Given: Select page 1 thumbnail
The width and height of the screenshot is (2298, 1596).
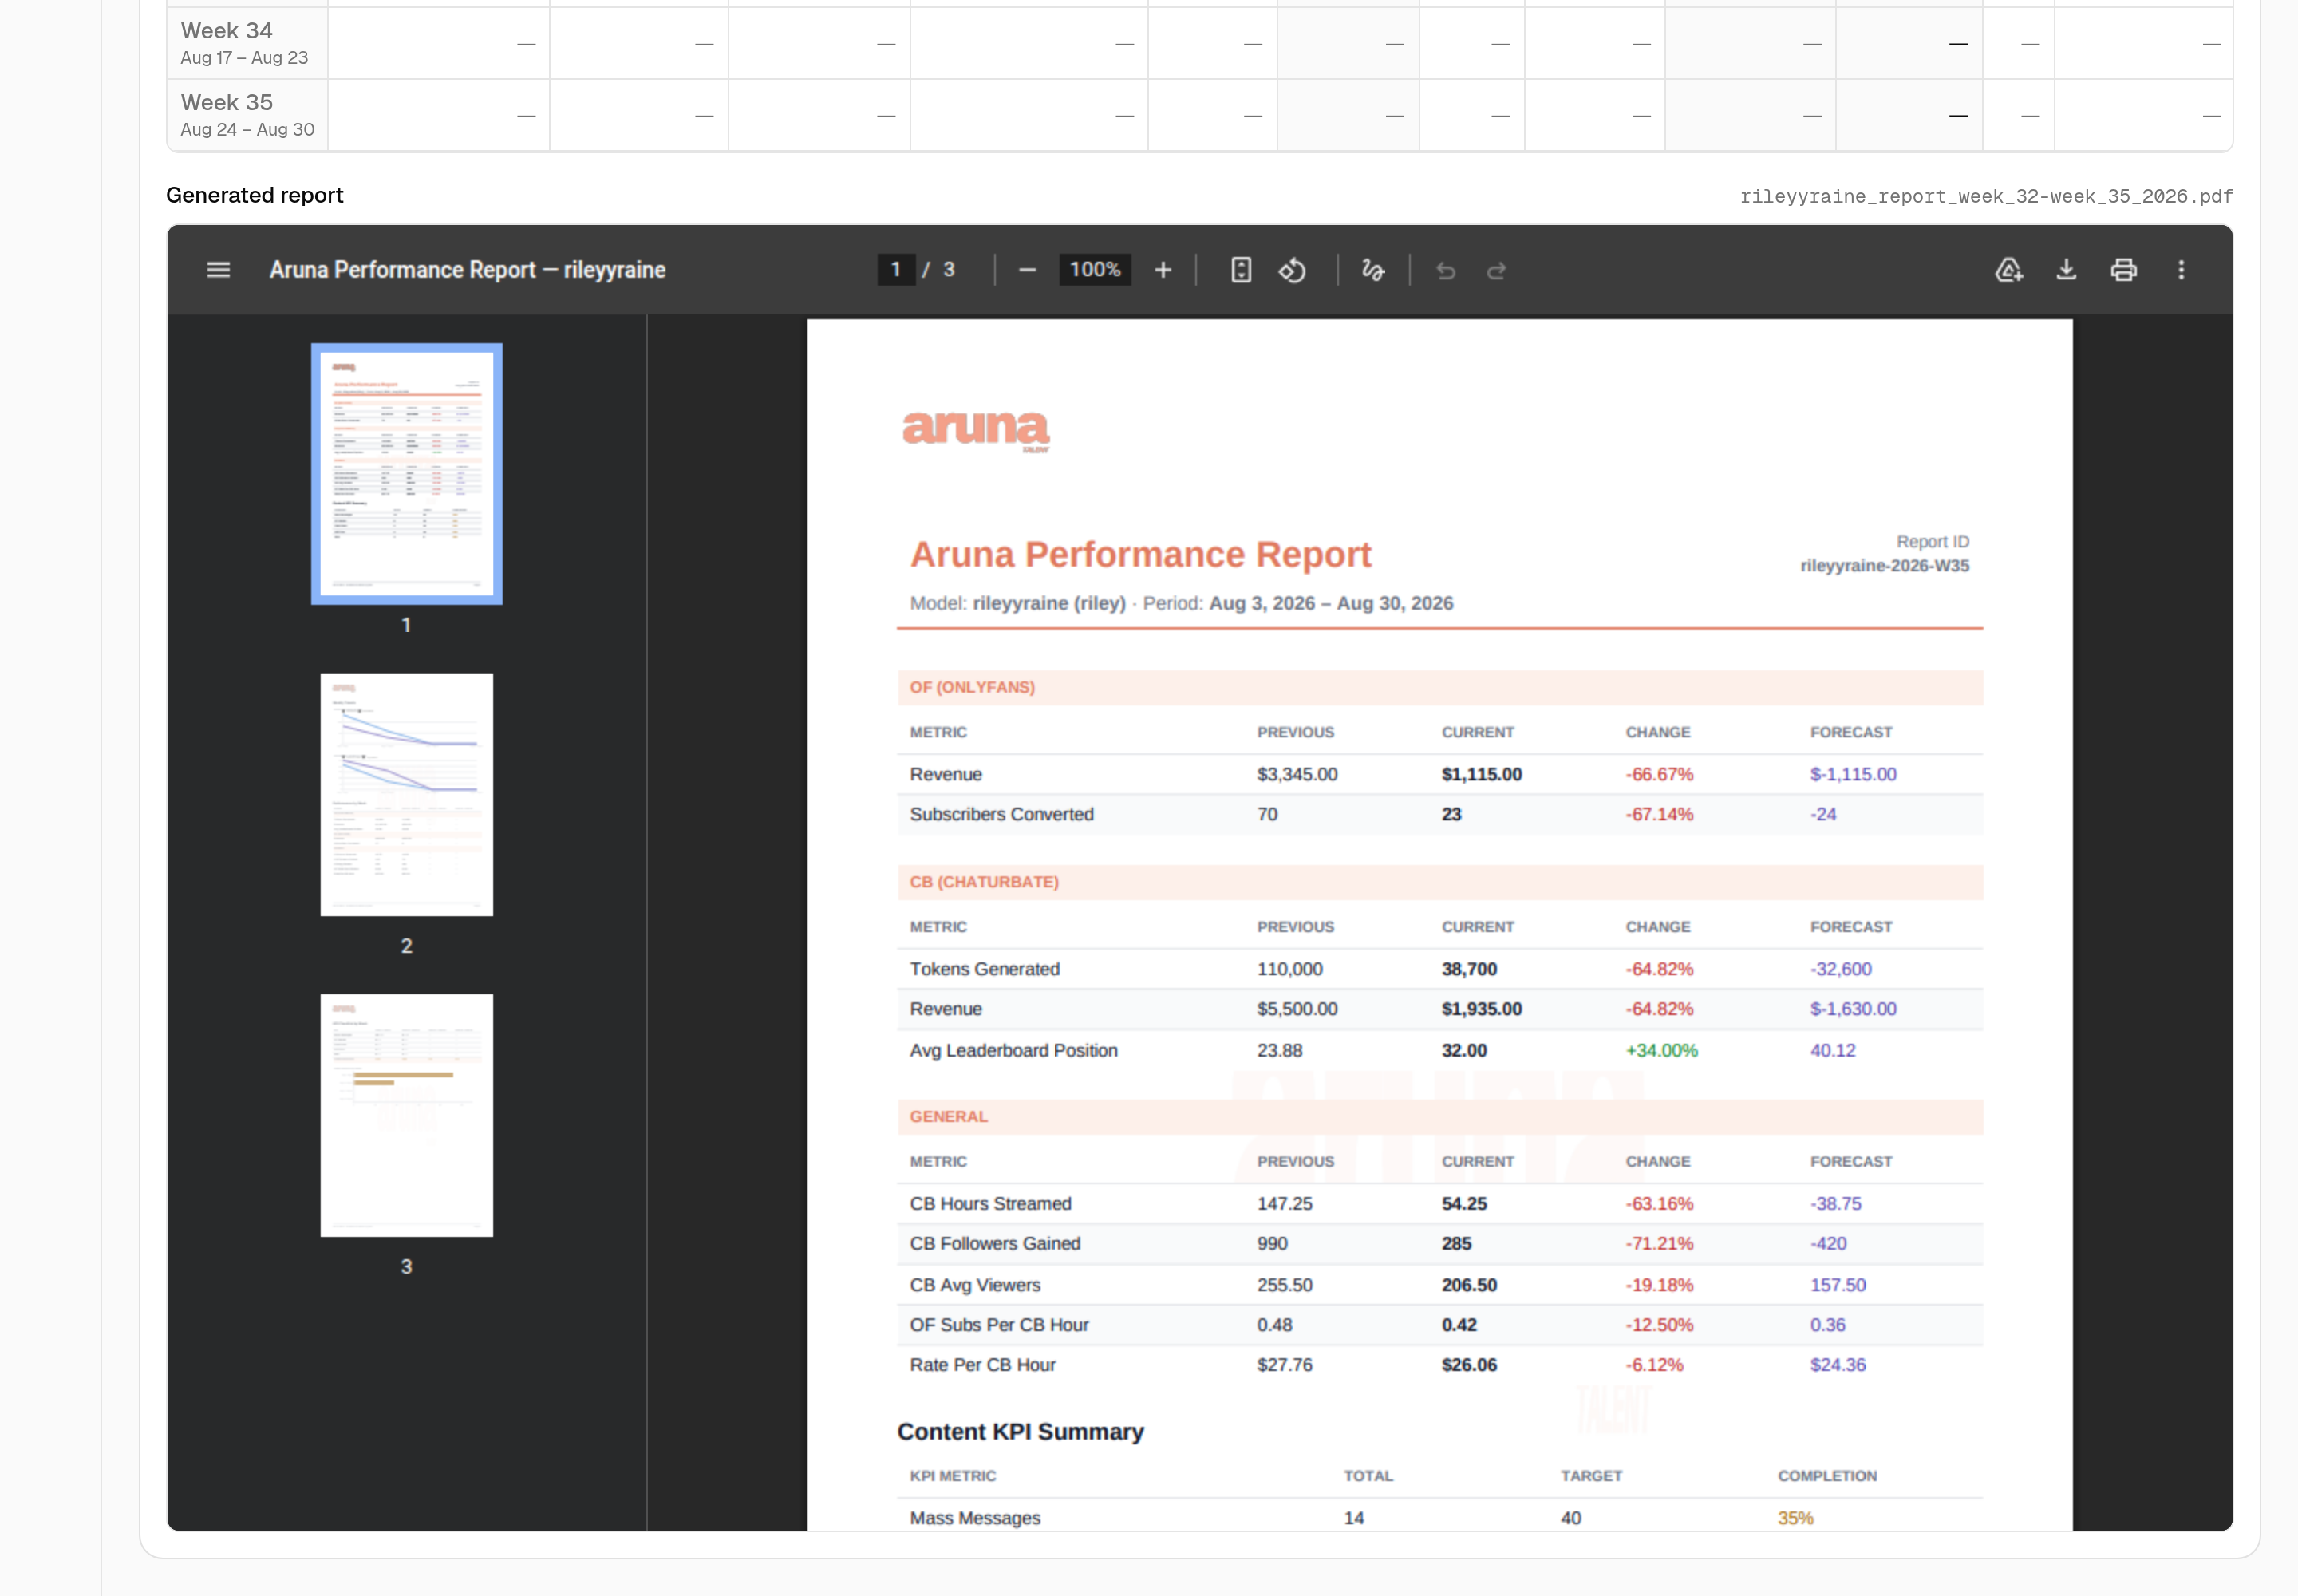Looking at the screenshot, I should 406,474.
